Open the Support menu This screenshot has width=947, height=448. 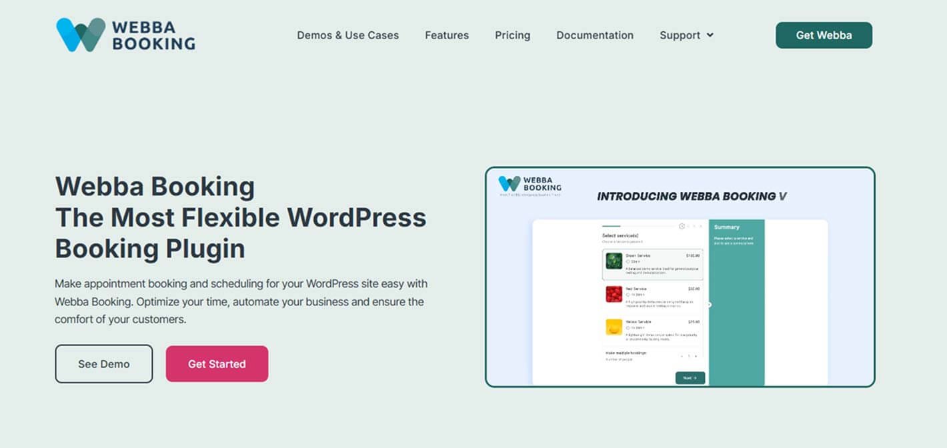click(x=680, y=35)
